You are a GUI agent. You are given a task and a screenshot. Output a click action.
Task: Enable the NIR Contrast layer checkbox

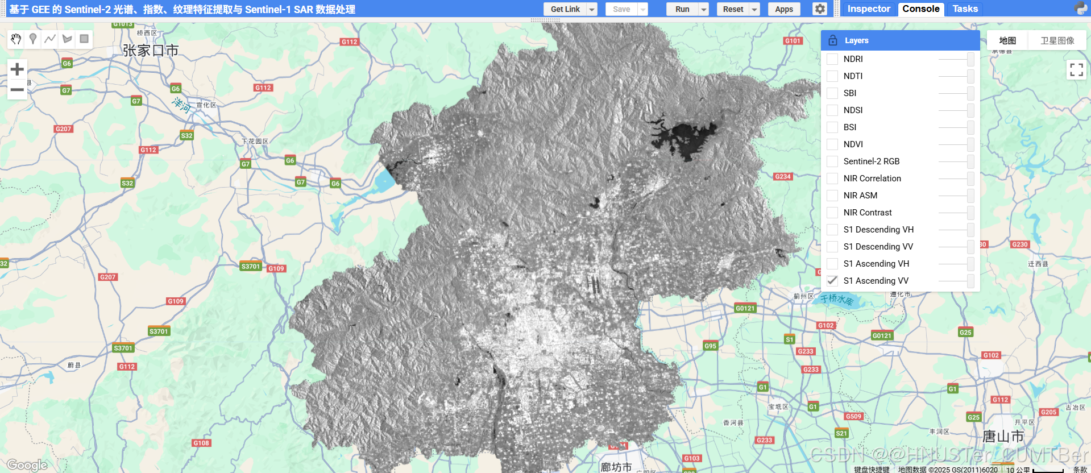(832, 213)
